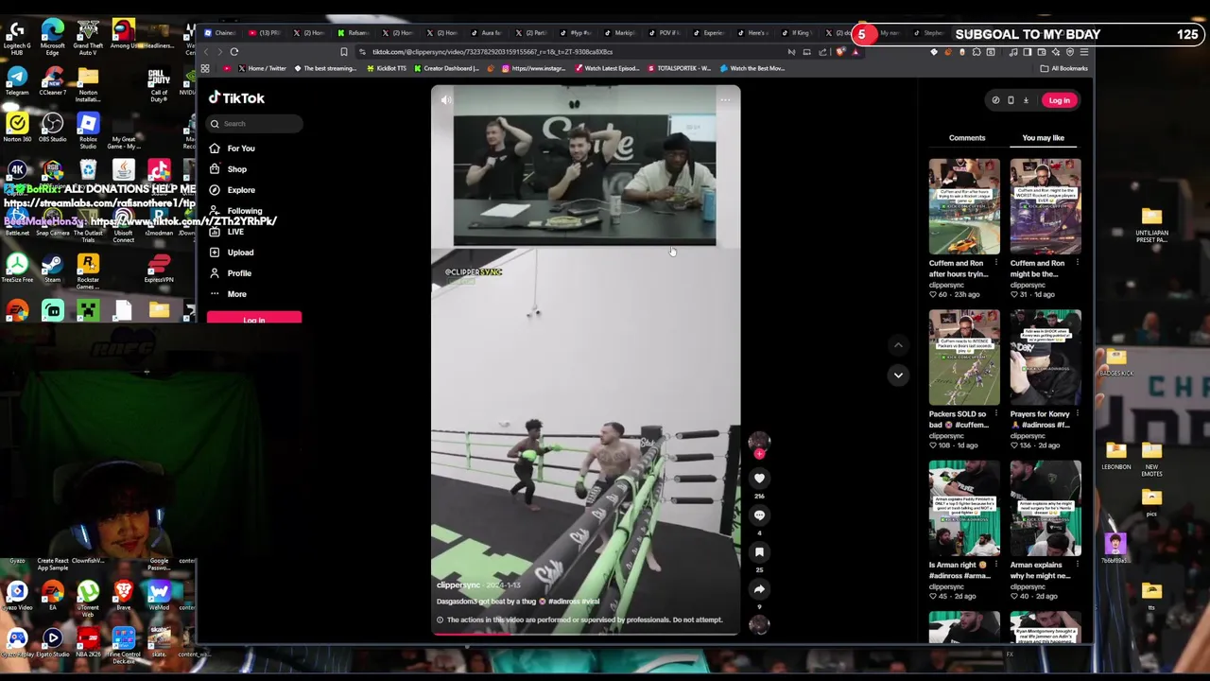The width and height of the screenshot is (1210, 681).
Task: Open Norton 360 desktop shortcut
Action: point(17,128)
